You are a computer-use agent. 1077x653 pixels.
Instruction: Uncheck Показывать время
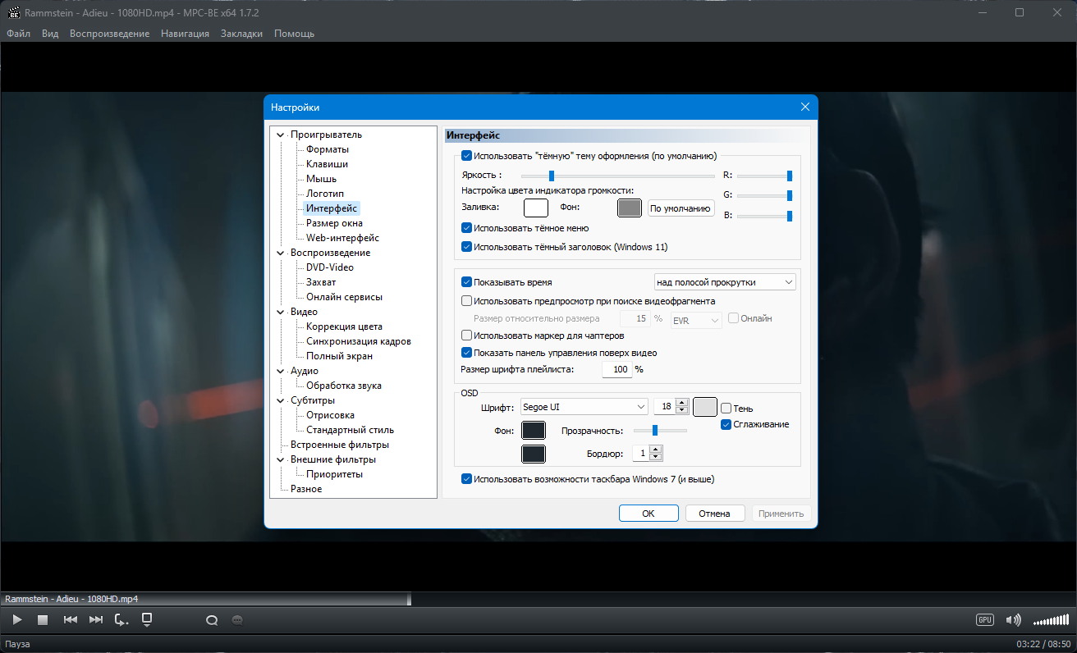point(466,282)
